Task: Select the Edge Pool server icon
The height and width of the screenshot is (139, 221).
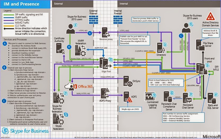Action: [x=105, y=63]
